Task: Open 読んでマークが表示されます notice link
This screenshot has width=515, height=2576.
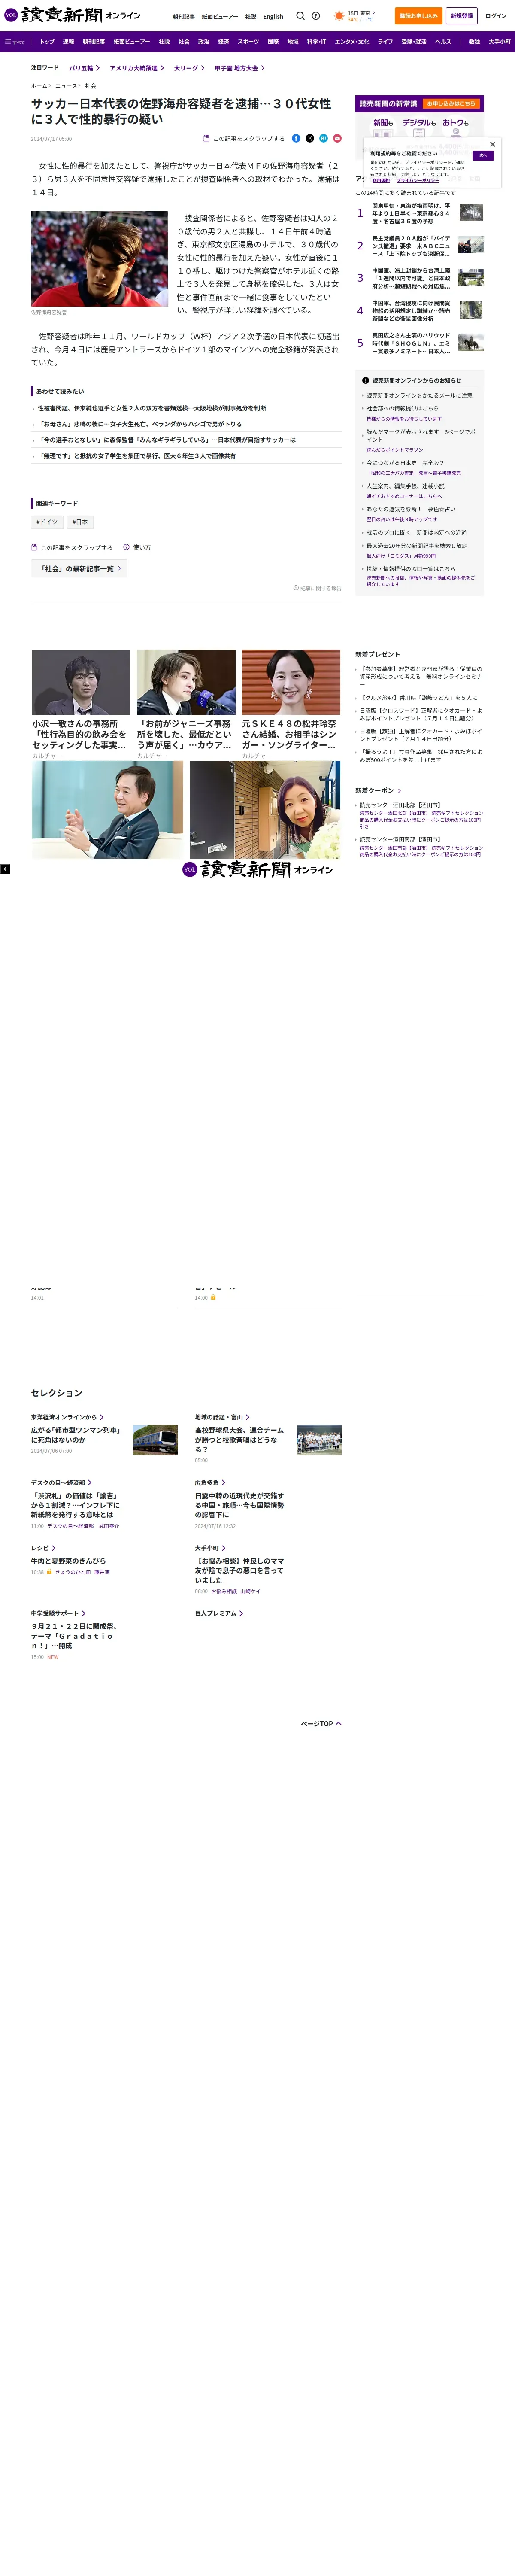Action: point(421,436)
